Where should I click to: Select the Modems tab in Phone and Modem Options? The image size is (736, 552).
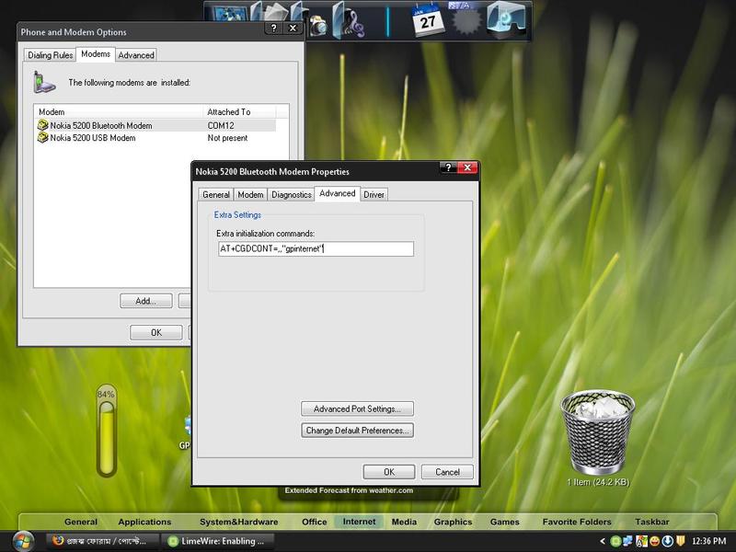[96, 54]
